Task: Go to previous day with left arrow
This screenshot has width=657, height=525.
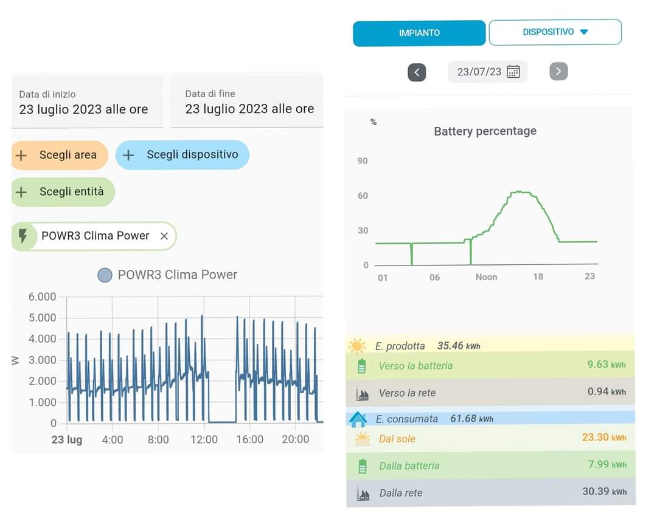Action: [x=417, y=72]
